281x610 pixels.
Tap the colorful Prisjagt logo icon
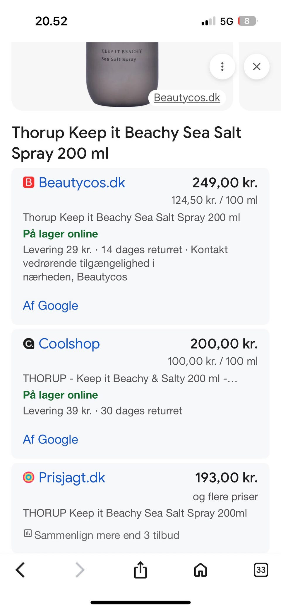[29, 478]
